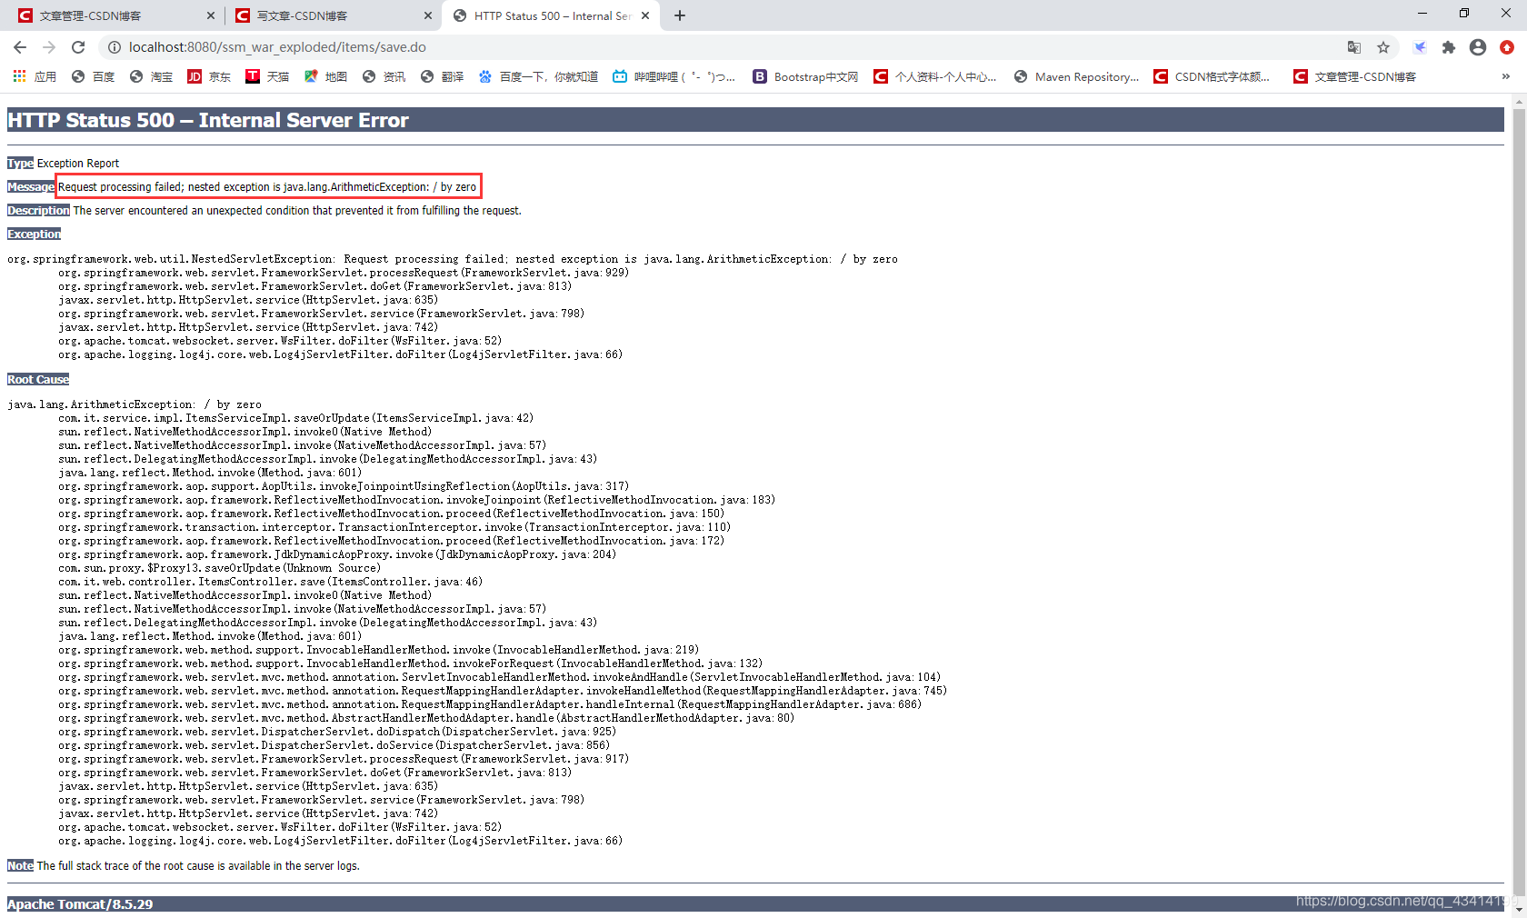Minimize the Chrome window
Screen dimensions: 1527x918
click(1422, 14)
